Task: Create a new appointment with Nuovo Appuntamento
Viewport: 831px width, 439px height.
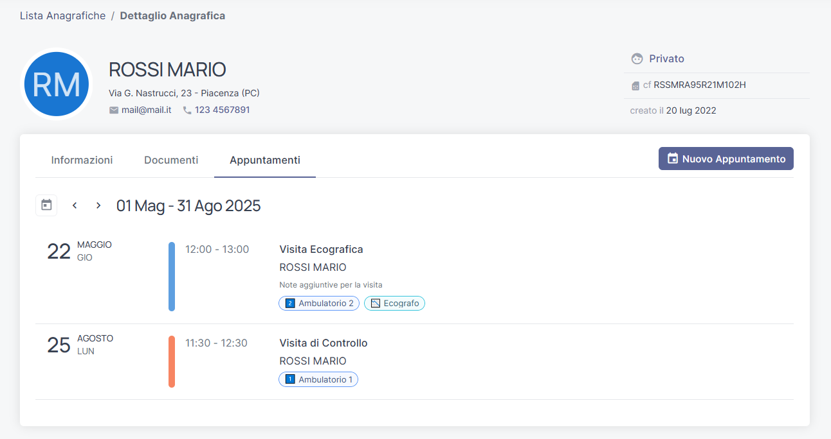Action: (x=726, y=159)
